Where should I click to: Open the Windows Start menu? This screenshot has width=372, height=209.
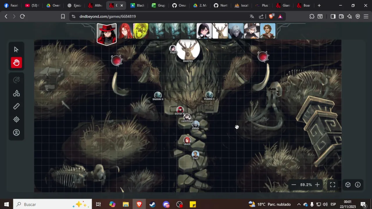[x=6, y=204]
